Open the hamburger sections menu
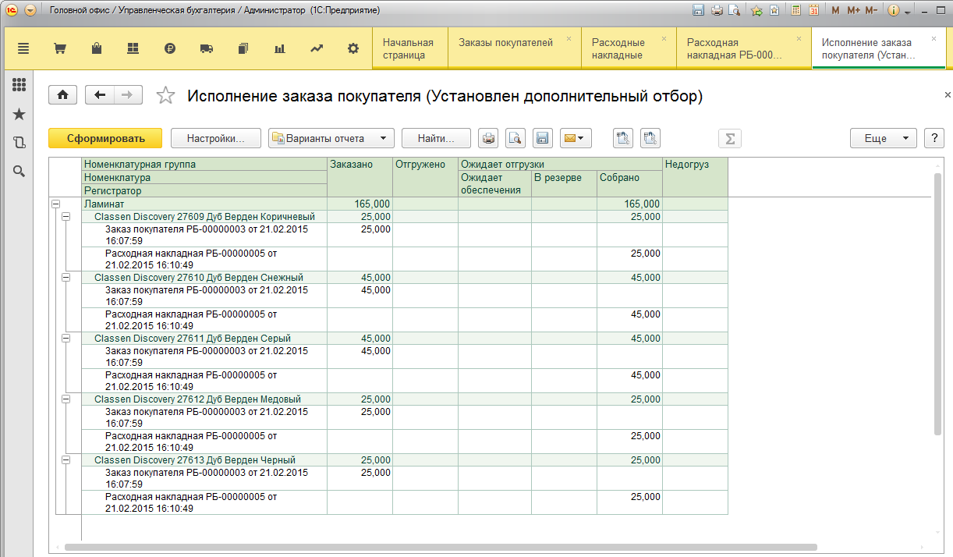The height and width of the screenshot is (557, 953). [x=23, y=48]
